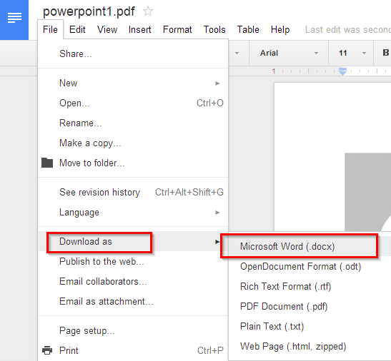
Task: Choose Share... from File menu
Action: point(133,54)
